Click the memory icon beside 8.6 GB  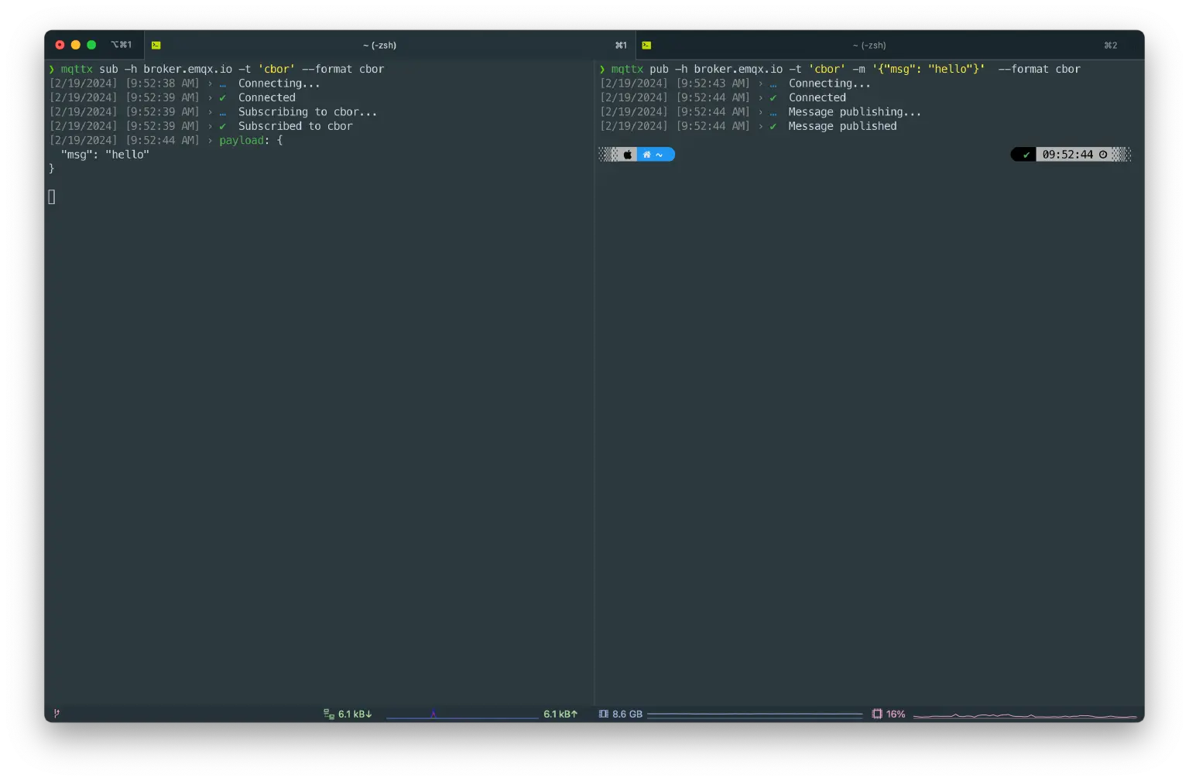pos(603,714)
